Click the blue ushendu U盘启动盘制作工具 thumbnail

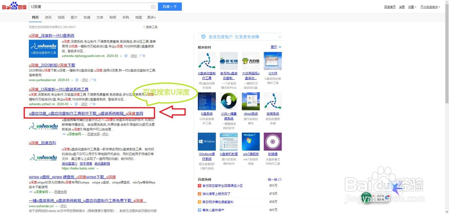point(43,48)
